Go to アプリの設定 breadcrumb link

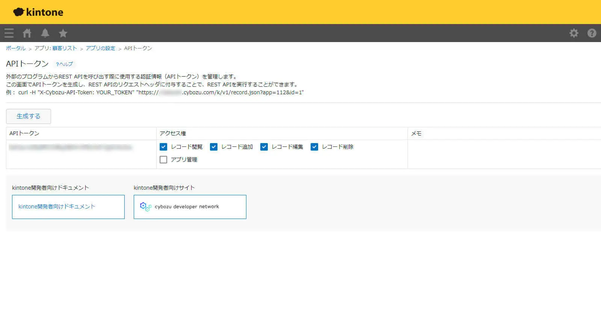[100, 48]
